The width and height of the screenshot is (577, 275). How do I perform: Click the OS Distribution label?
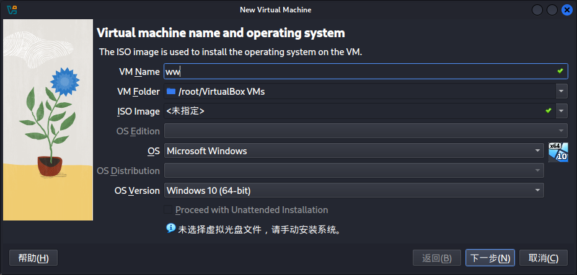coord(128,171)
